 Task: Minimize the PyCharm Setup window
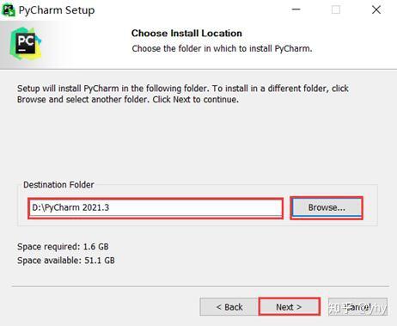pyautogui.click(x=296, y=9)
